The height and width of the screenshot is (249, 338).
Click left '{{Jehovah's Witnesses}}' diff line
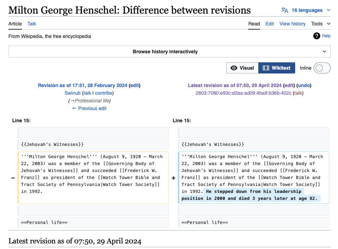(93, 145)
